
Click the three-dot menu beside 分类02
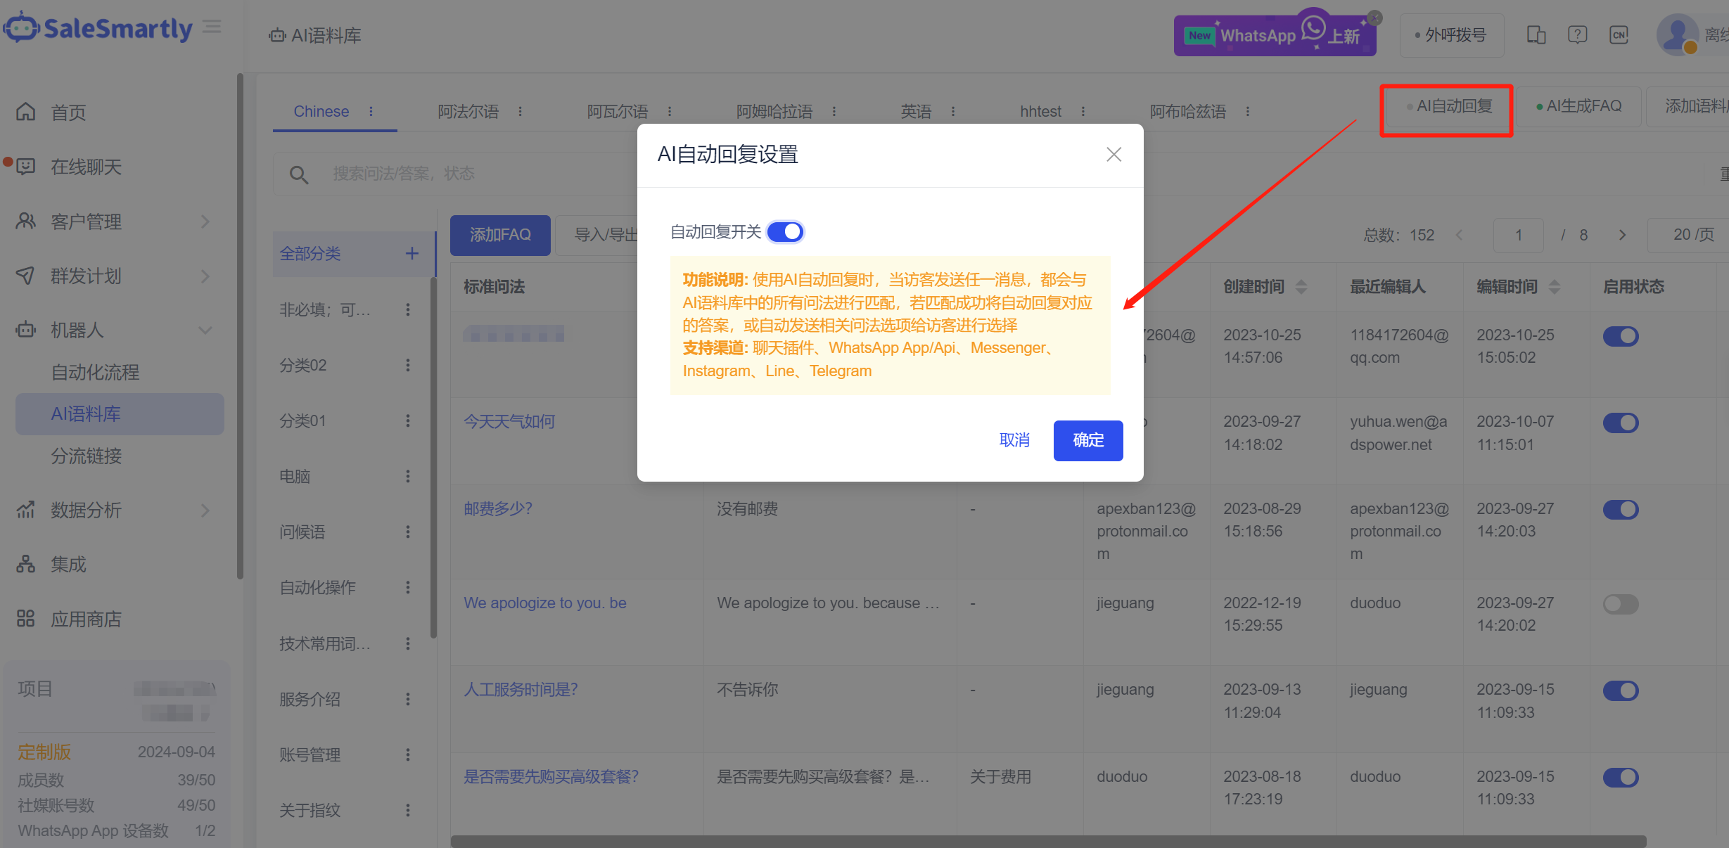408,365
